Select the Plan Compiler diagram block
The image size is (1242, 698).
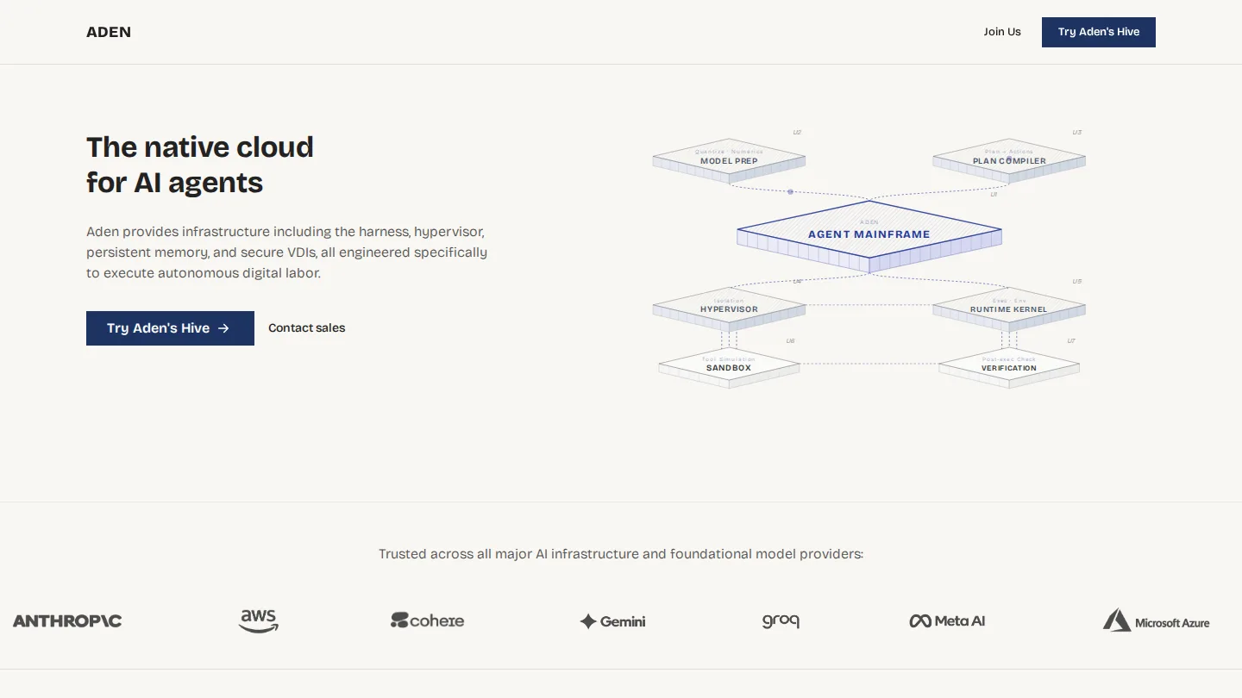tap(1009, 160)
